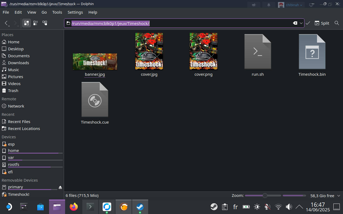
Task: Select the Timeshock.cue disc file
Action: (95, 100)
